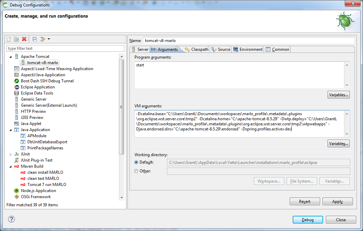
Task: Click the HTTP Preview icon
Action: point(17,111)
